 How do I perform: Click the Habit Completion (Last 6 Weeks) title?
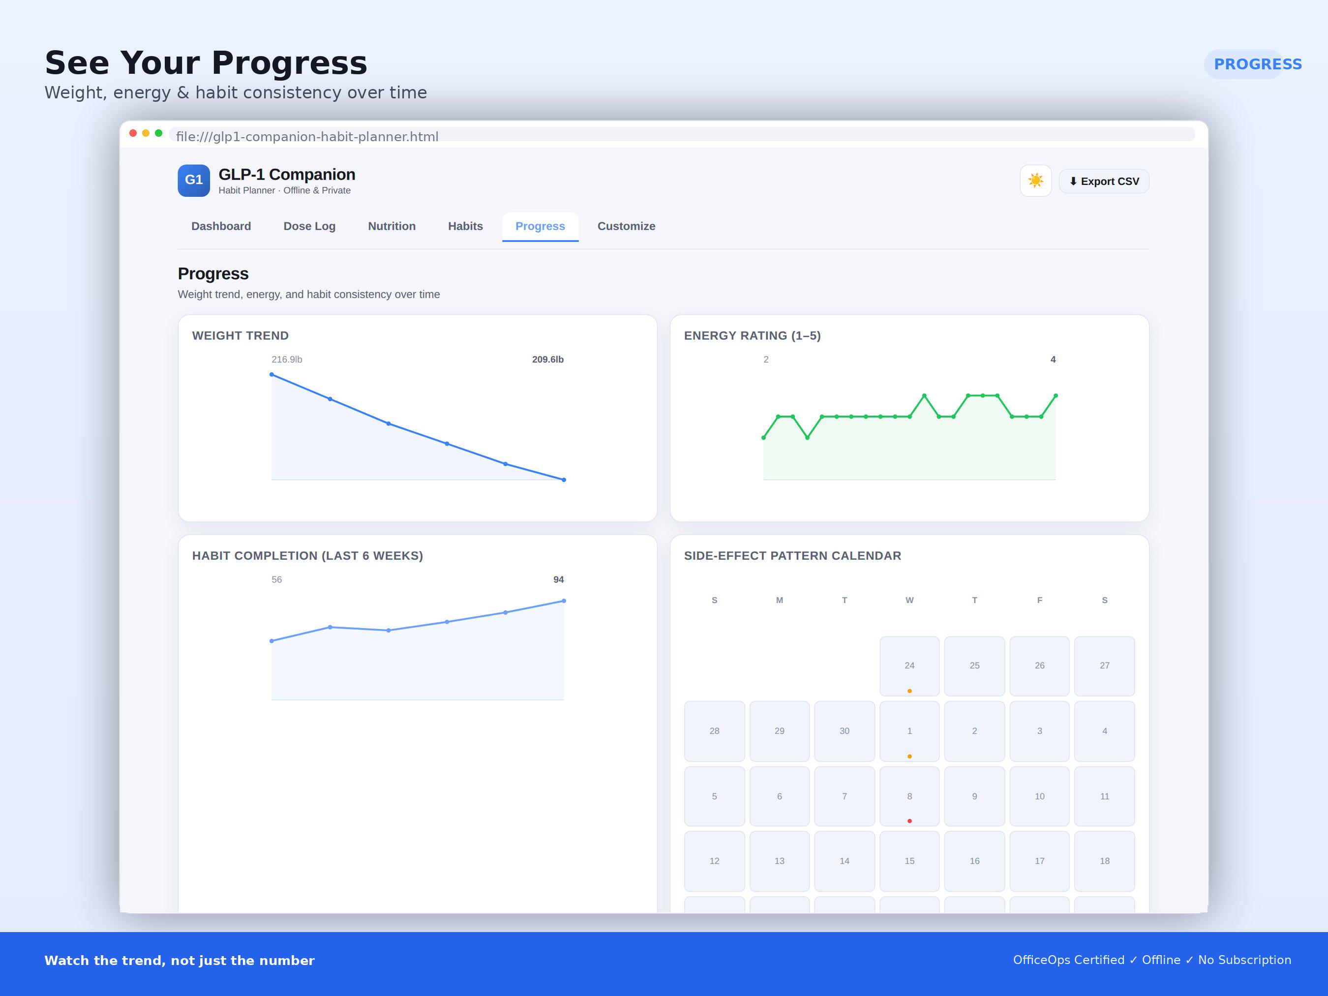click(x=307, y=556)
